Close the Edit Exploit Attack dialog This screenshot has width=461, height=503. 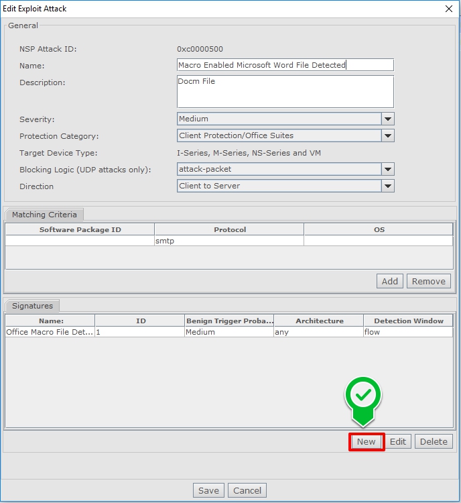(449, 9)
